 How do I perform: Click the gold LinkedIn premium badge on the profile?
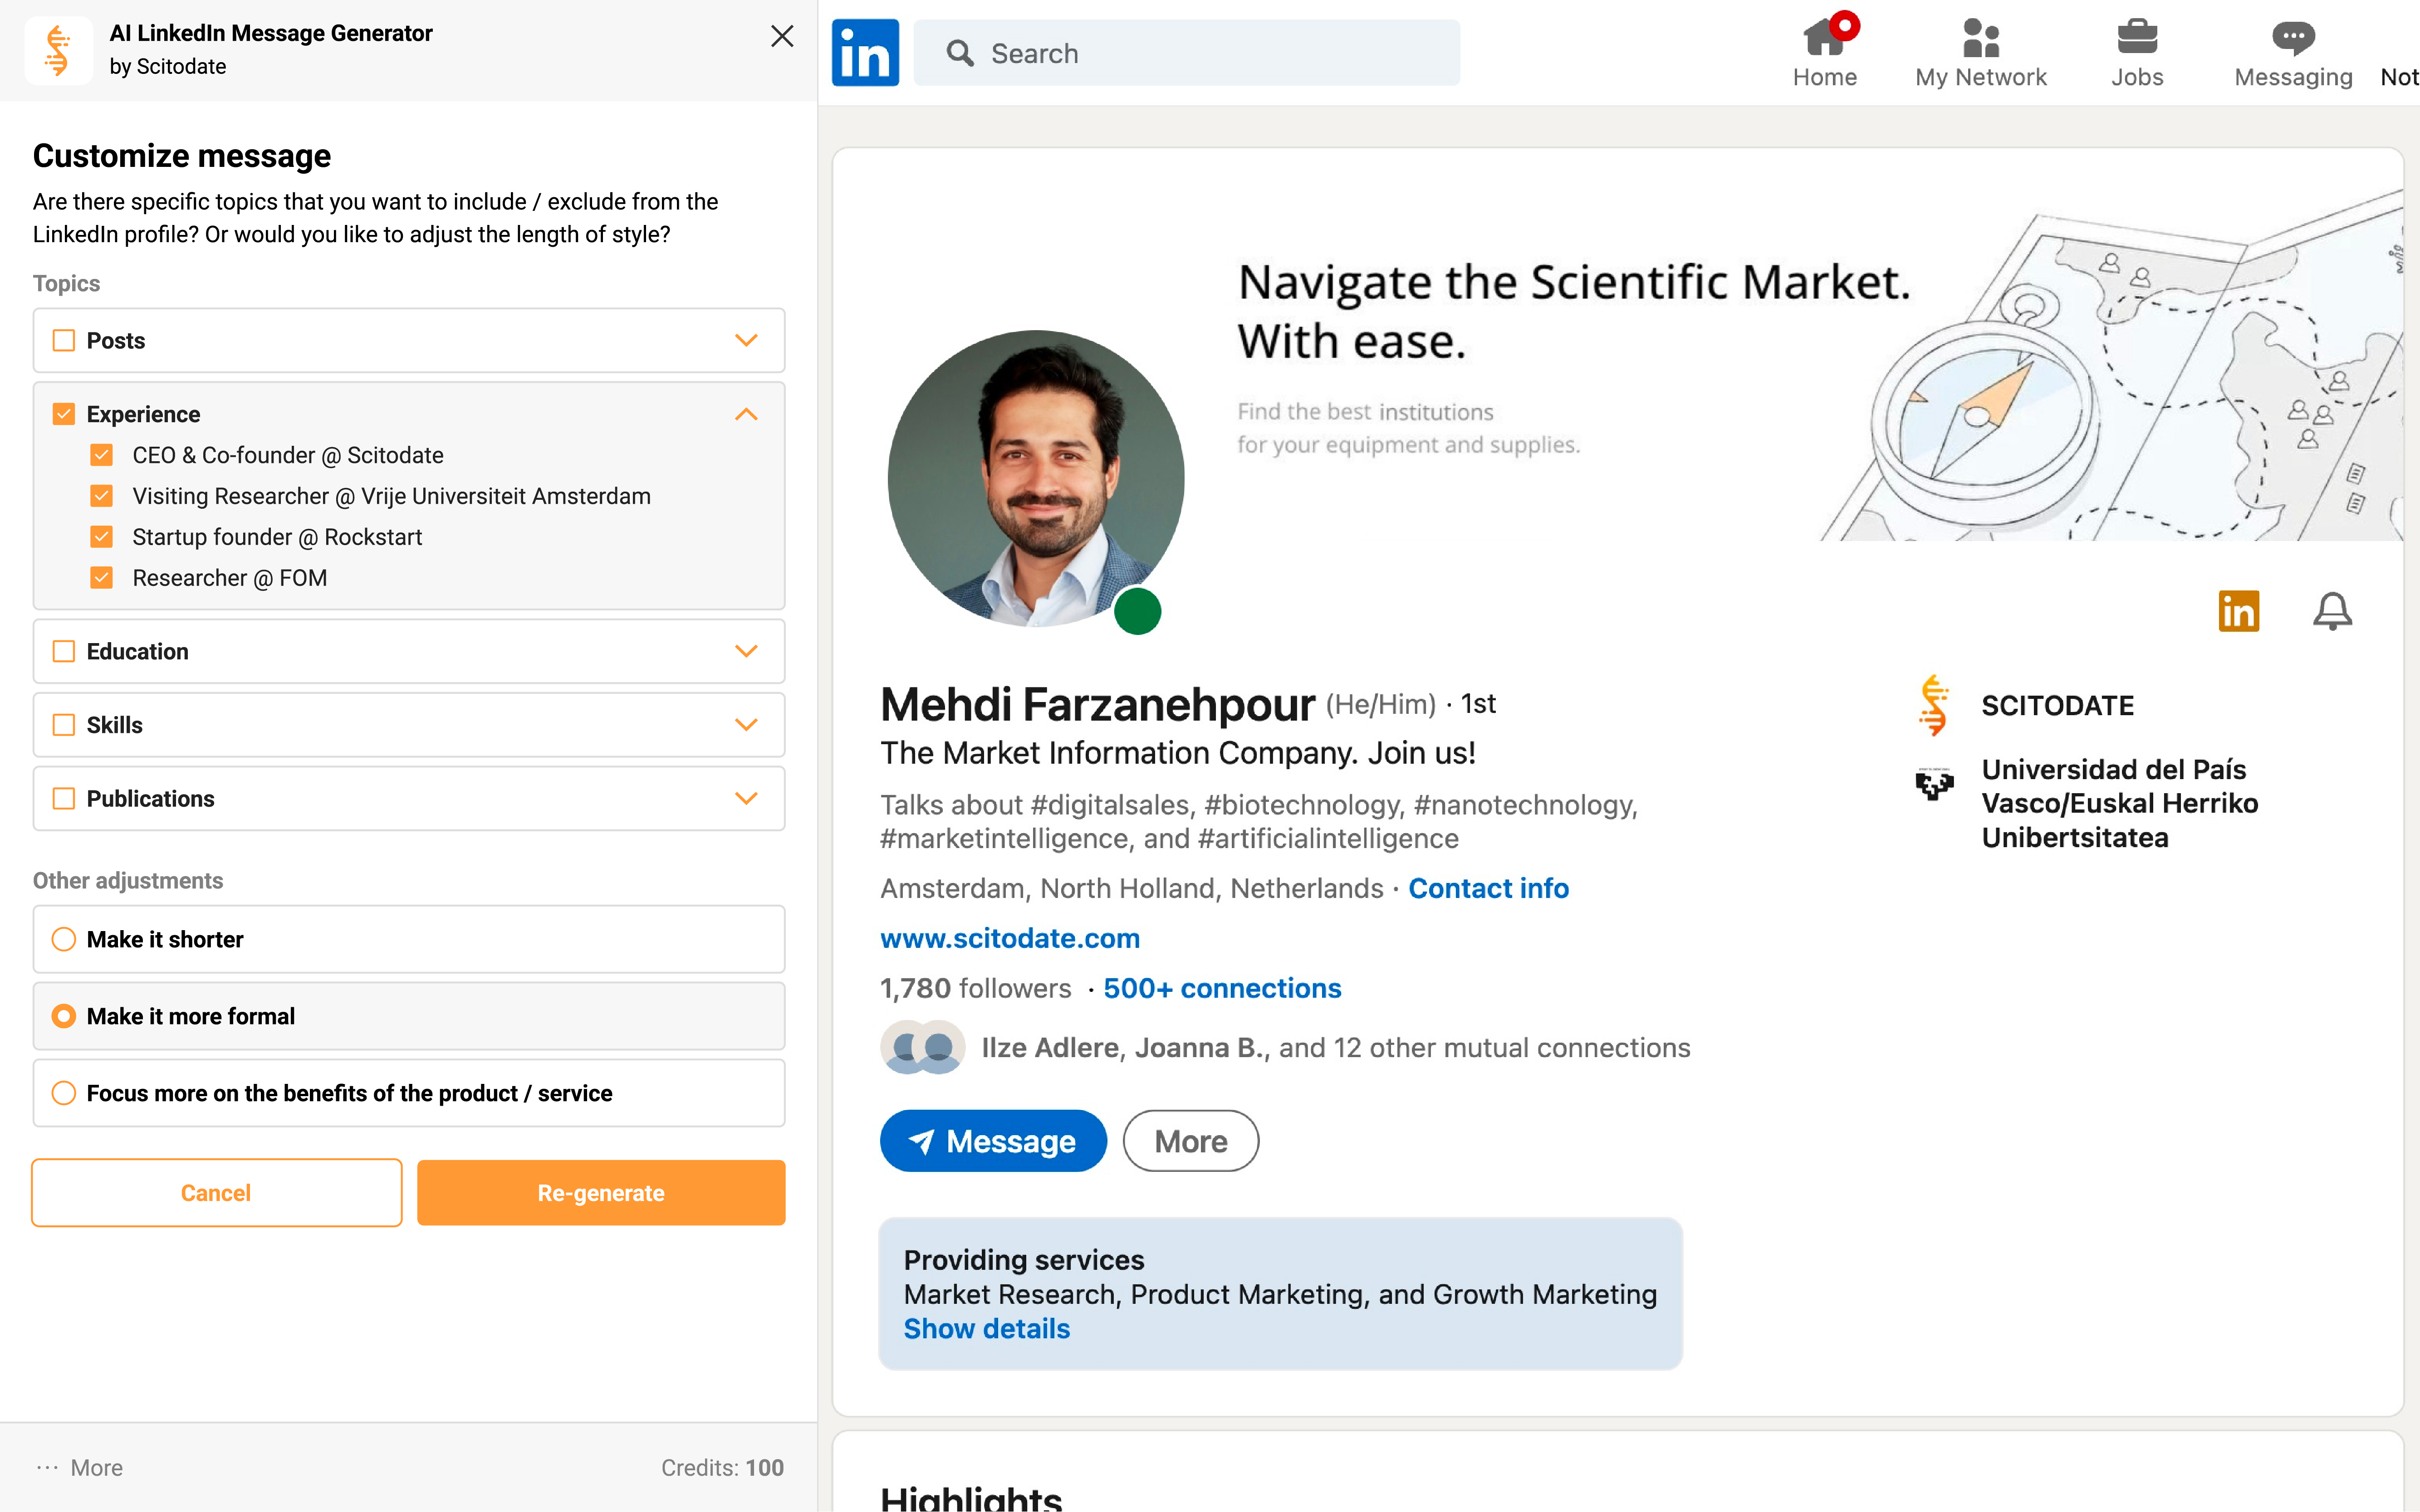pos(2239,611)
